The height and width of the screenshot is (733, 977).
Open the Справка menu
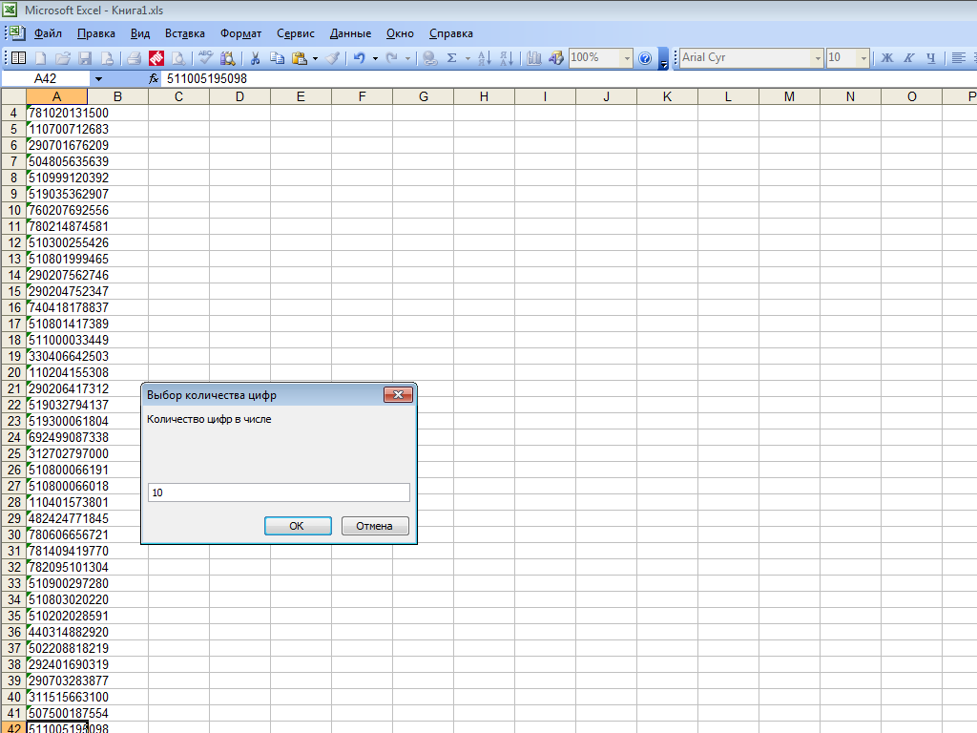(450, 33)
